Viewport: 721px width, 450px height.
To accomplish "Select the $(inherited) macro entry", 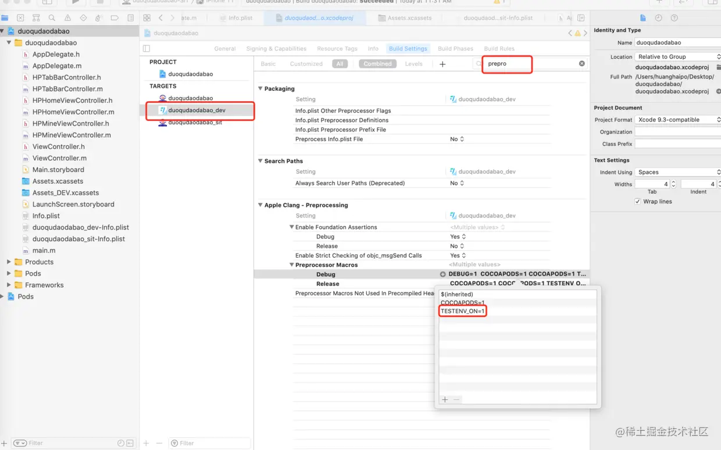I will pos(457,295).
